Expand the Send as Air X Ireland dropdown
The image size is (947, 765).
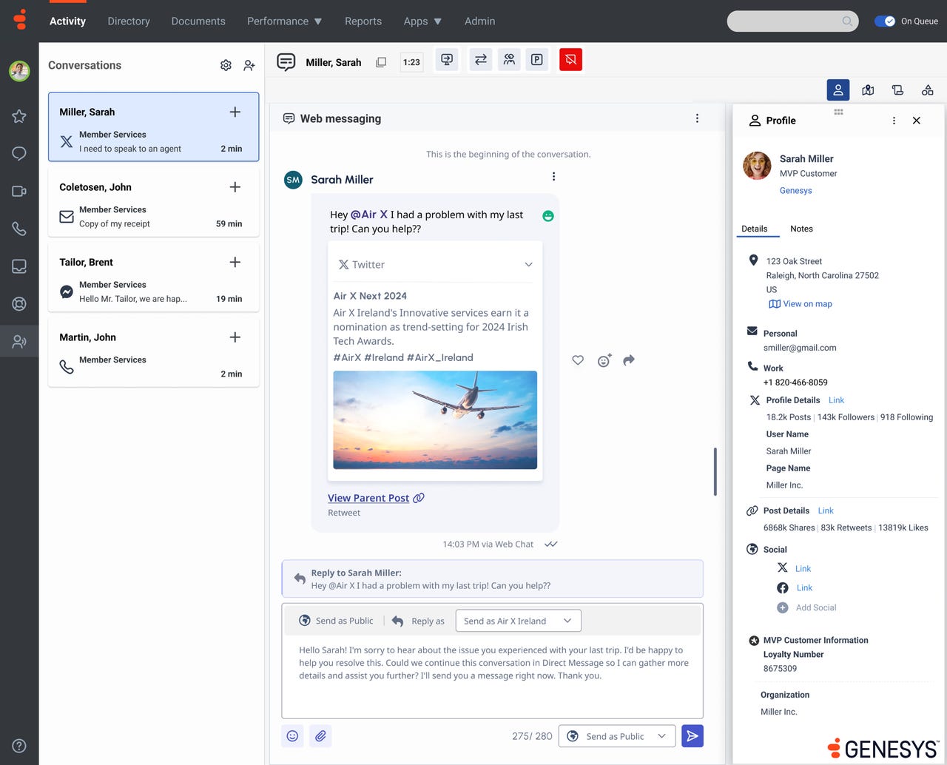[x=517, y=621]
